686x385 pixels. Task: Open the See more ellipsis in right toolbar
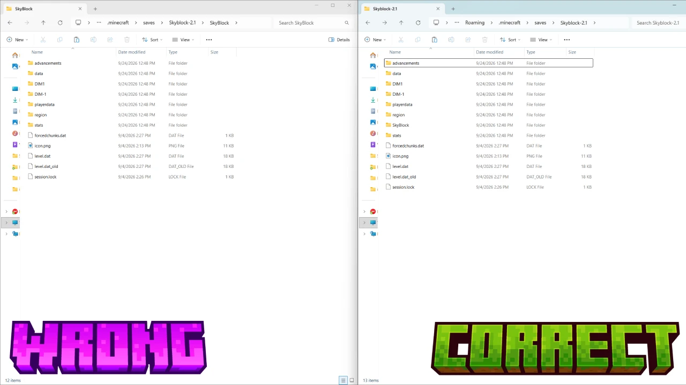(x=567, y=40)
